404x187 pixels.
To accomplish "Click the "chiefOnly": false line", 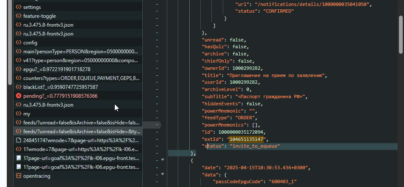I will coord(228,61).
